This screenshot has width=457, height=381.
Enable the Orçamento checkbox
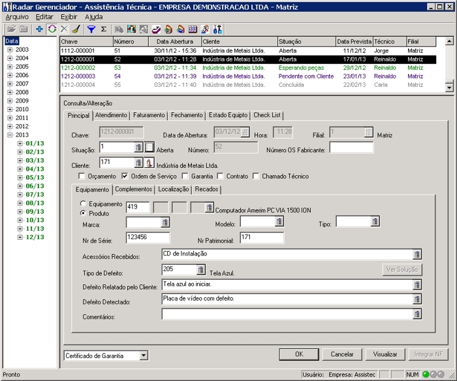tap(82, 176)
